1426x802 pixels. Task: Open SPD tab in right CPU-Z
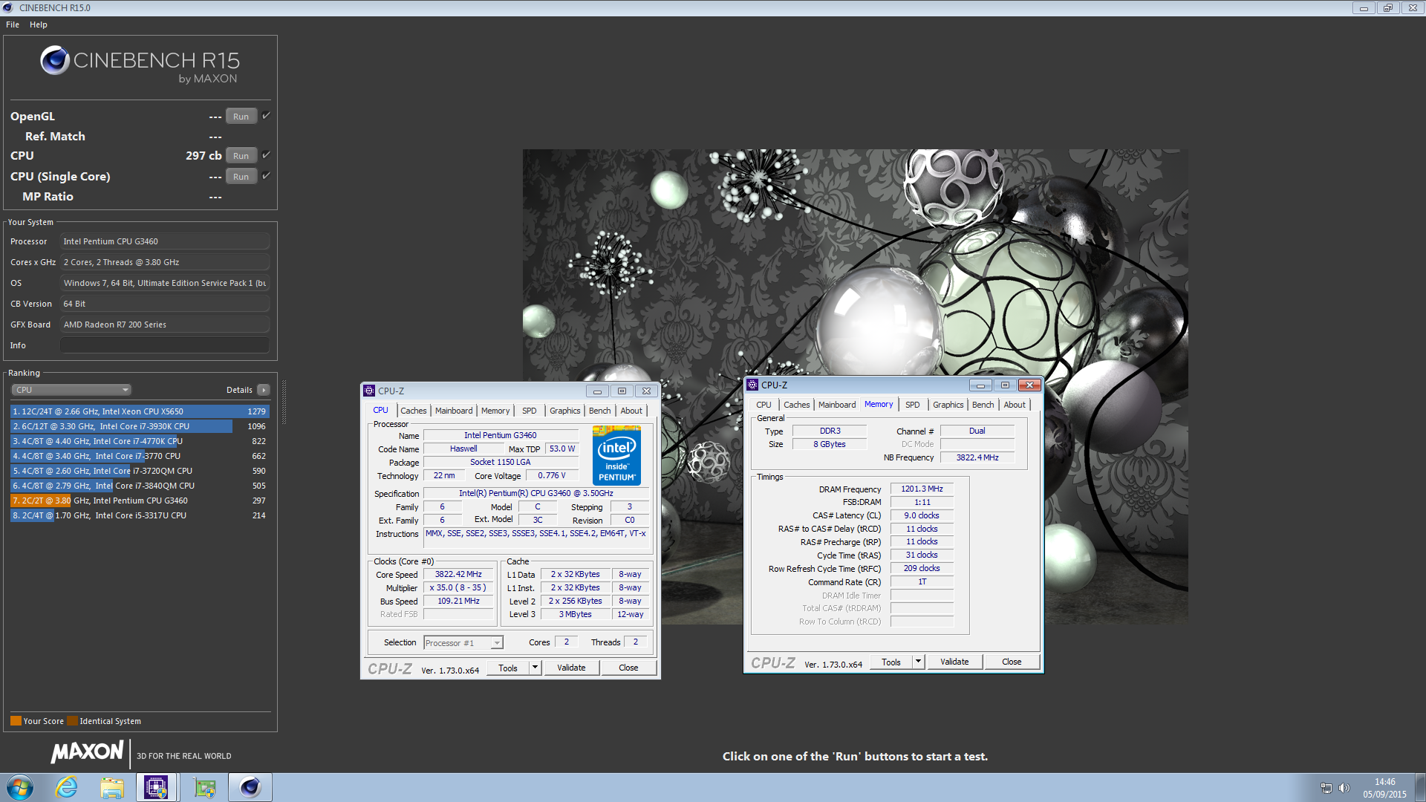tap(912, 405)
